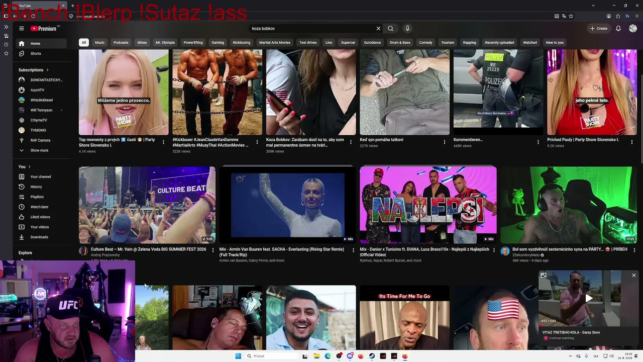Open the notifications bell
The height and width of the screenshot is (362, 643).
click(618, 29)
